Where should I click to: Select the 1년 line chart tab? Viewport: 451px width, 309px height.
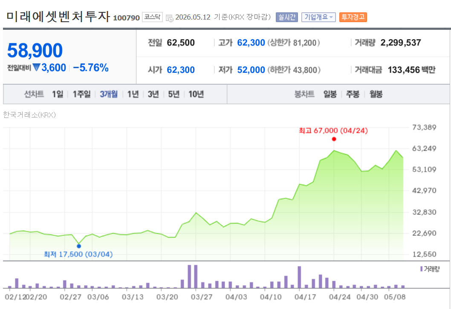[133, 94]
